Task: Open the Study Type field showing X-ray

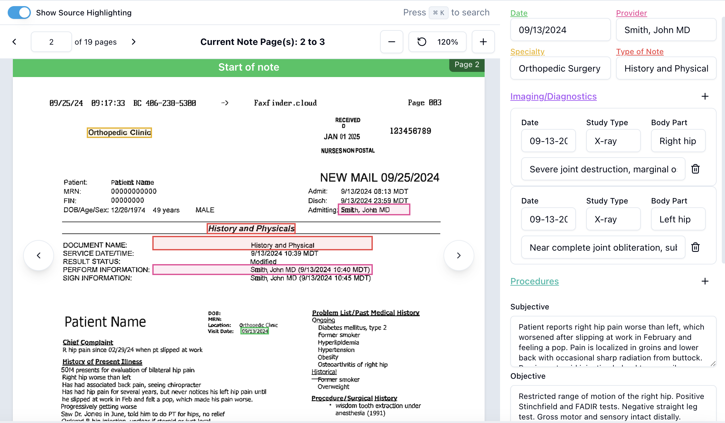Action: (613, 141)
